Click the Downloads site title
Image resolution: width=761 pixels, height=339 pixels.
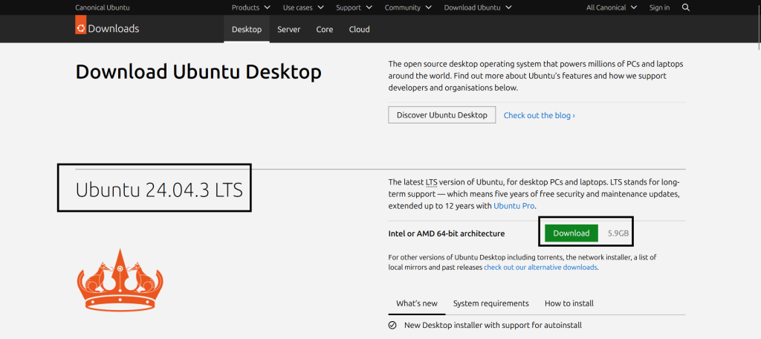[114, 29]
